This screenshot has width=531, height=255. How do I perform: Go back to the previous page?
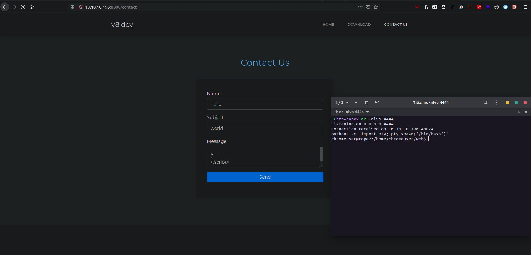pyautogui.click(x=5, y=7)
